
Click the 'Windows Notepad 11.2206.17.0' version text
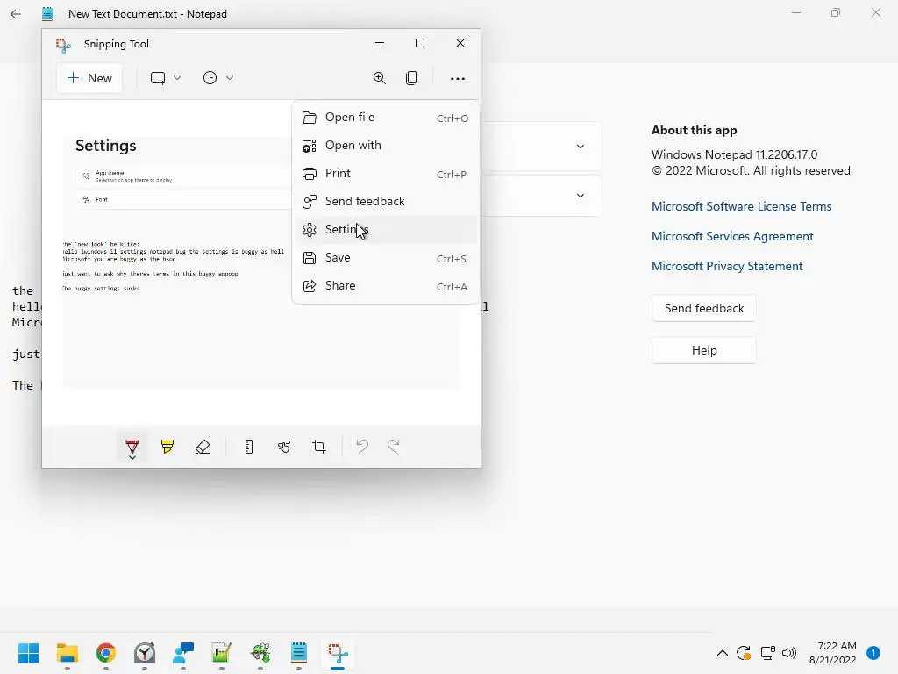click(734, 154)
